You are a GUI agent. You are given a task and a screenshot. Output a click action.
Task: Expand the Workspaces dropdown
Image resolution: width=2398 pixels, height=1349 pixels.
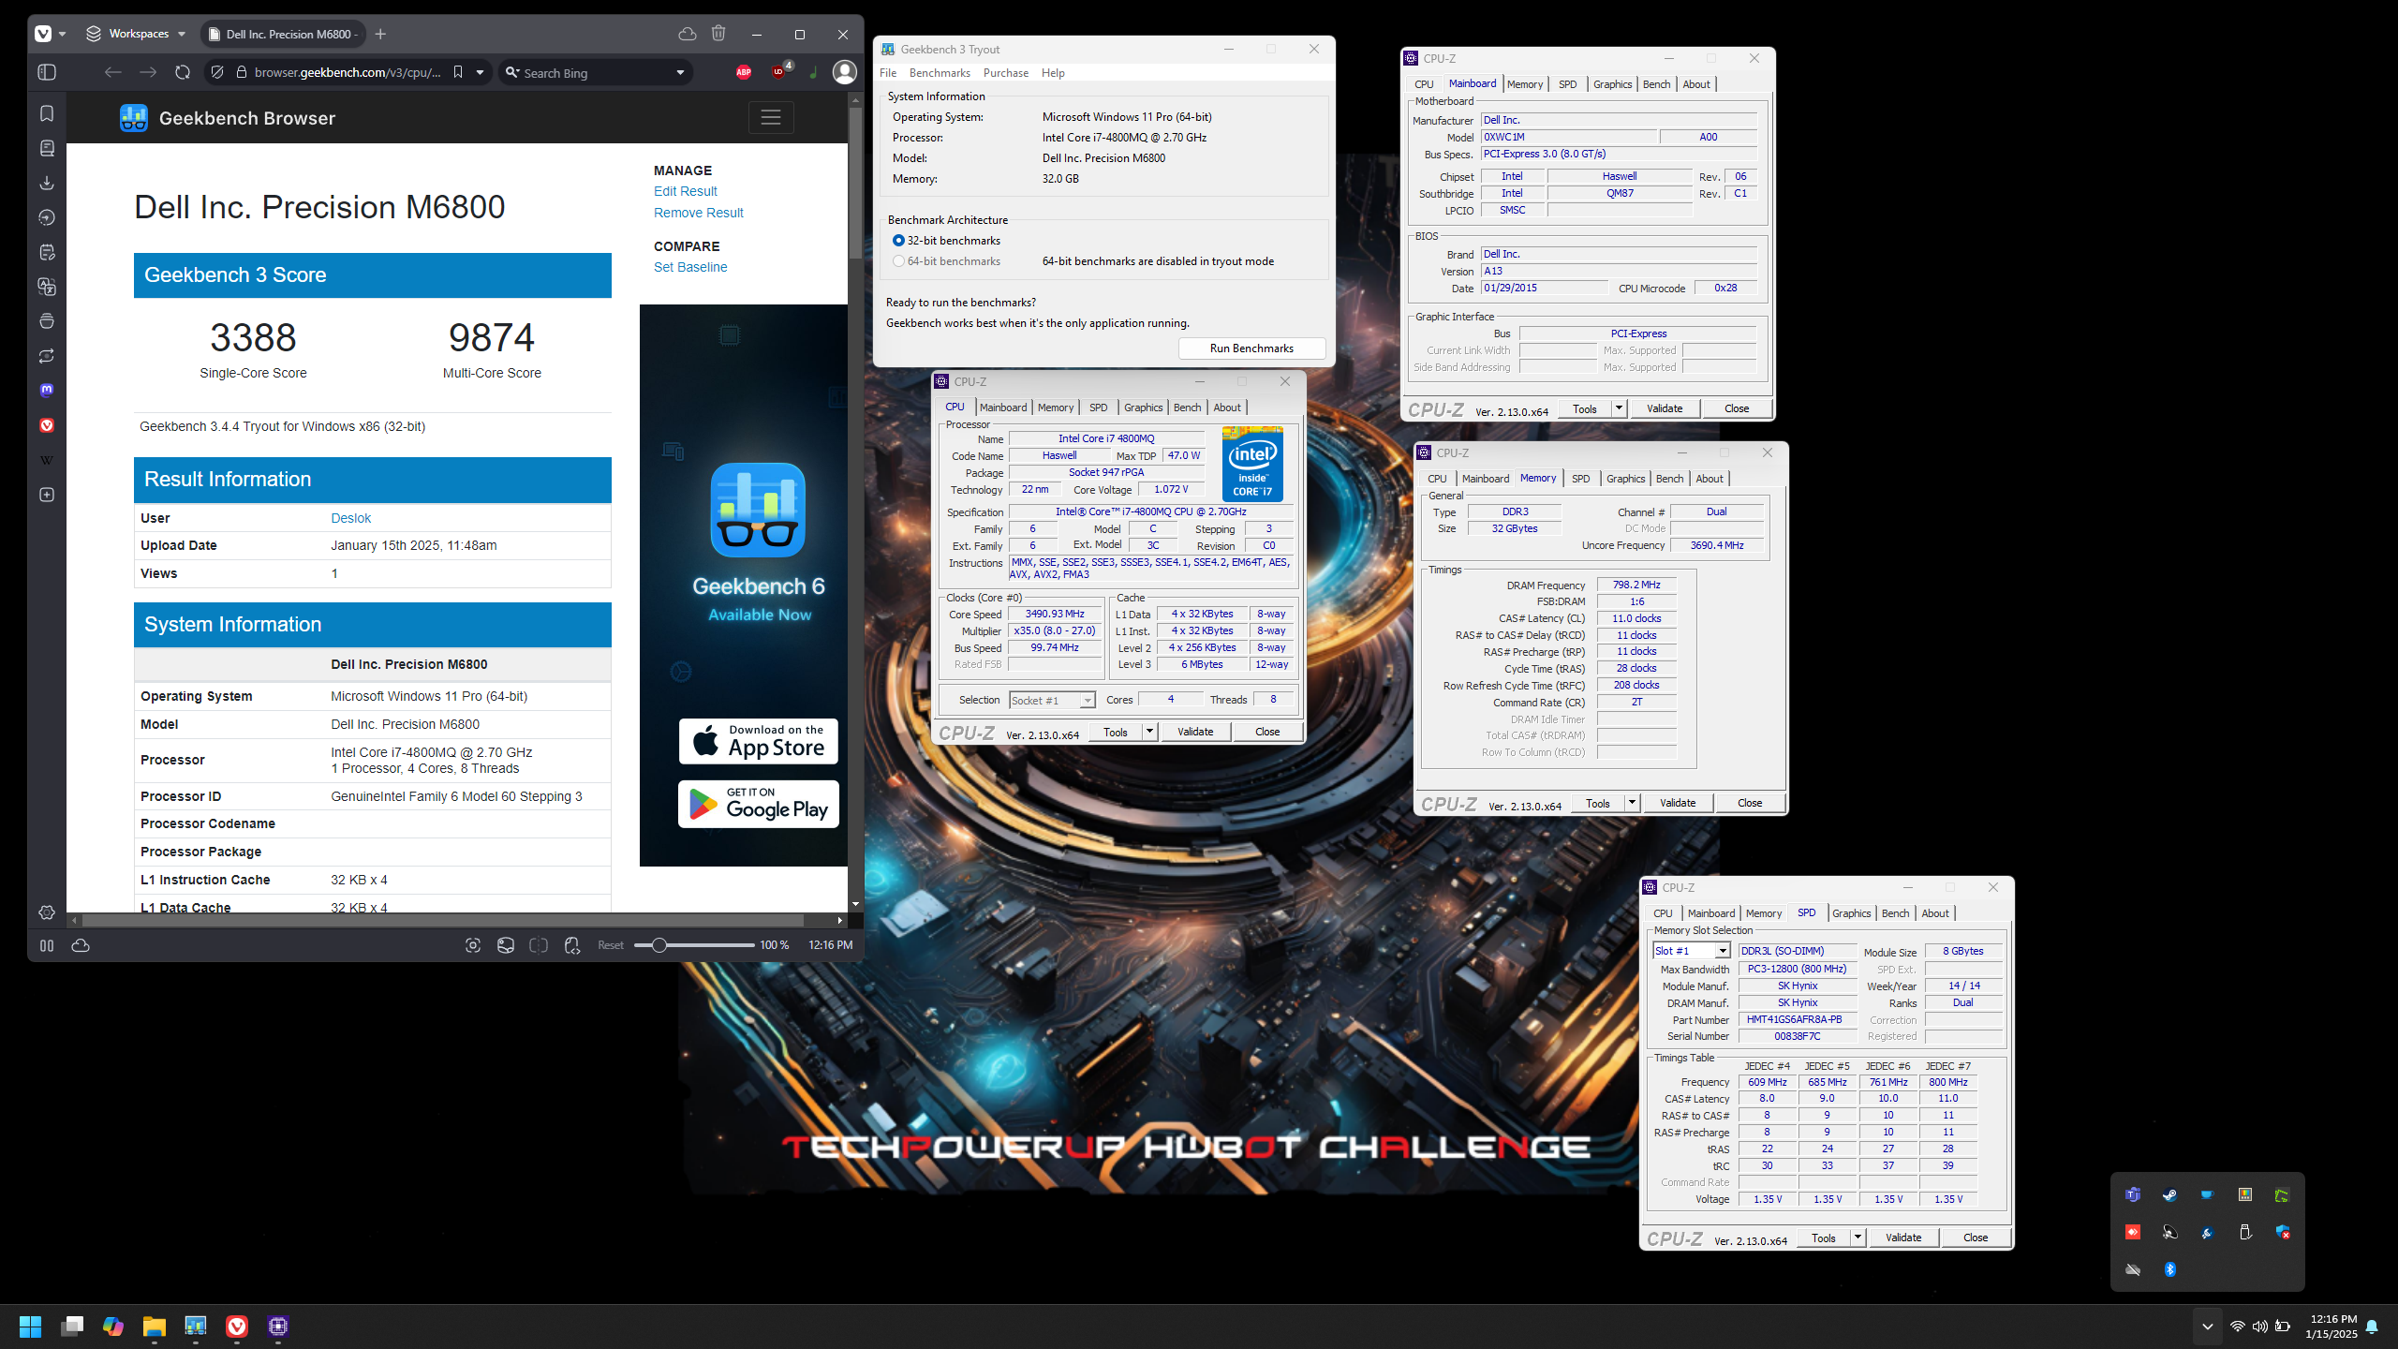(182, 34)
